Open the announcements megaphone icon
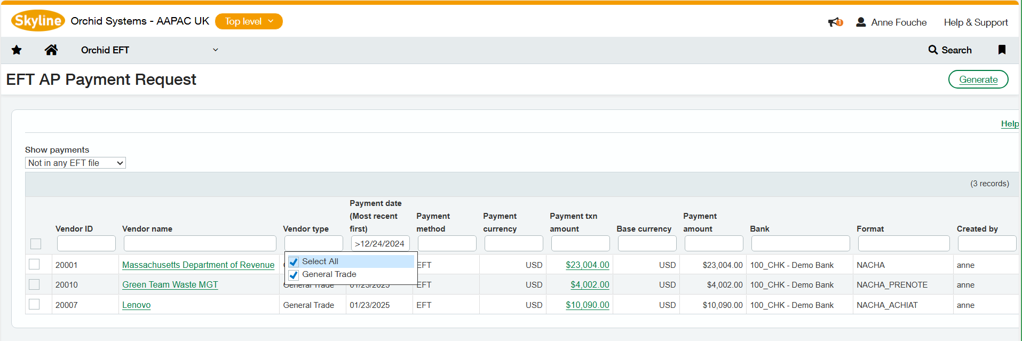The image size is (1022, 341). pos(835,22)
